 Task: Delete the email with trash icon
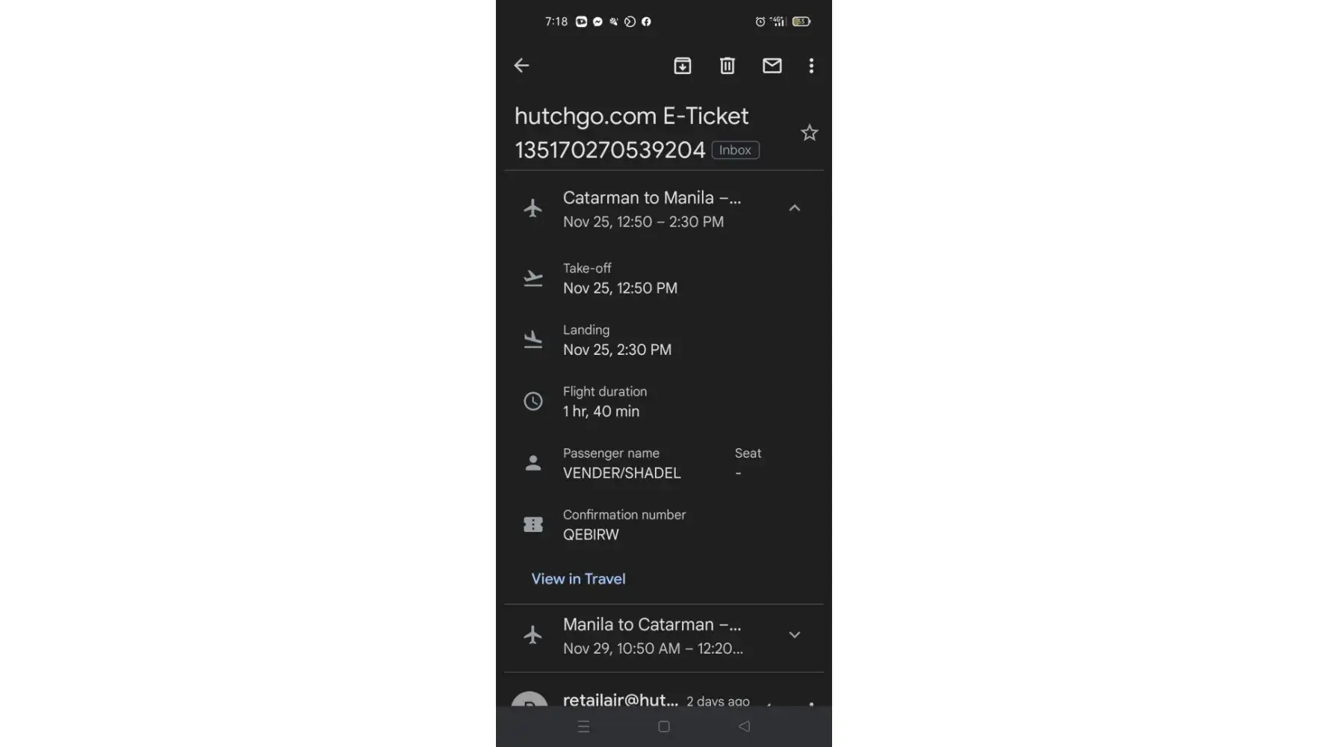click(727, 66)
